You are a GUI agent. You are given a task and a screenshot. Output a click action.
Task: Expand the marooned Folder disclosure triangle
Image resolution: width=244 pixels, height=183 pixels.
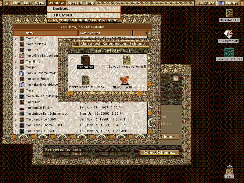point(16,79)
